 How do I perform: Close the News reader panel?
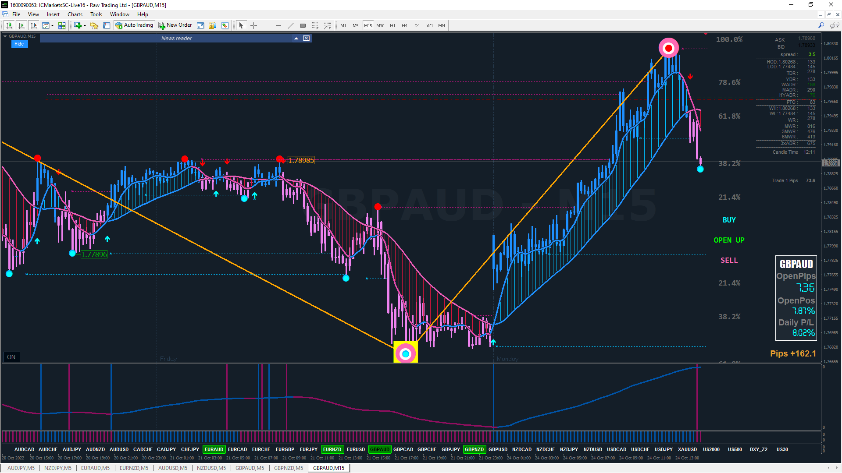tap(307, 39)
